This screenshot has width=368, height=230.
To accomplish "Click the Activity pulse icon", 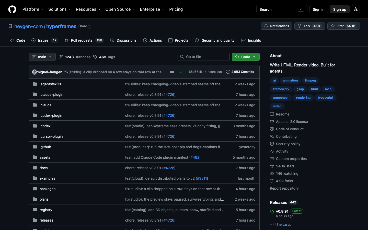I will [272, 151].
